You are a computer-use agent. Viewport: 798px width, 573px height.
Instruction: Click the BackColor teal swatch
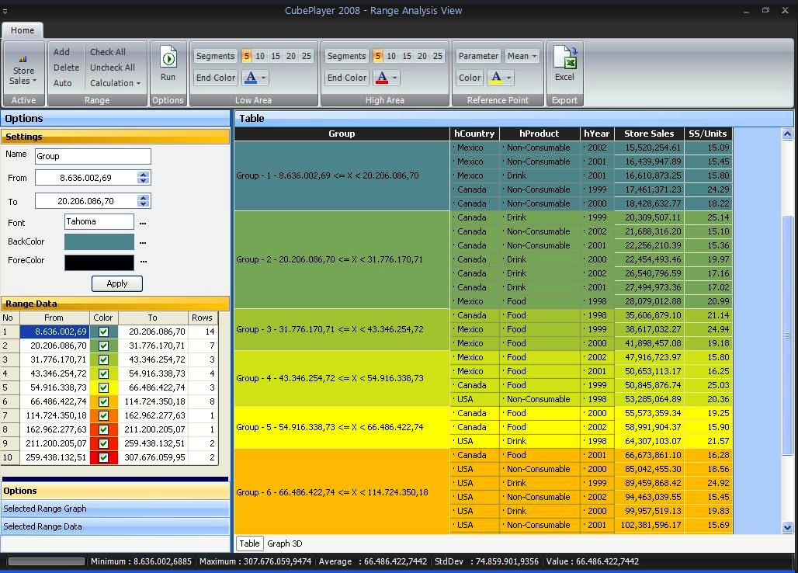pyautogui.click(x=99, y=241)
